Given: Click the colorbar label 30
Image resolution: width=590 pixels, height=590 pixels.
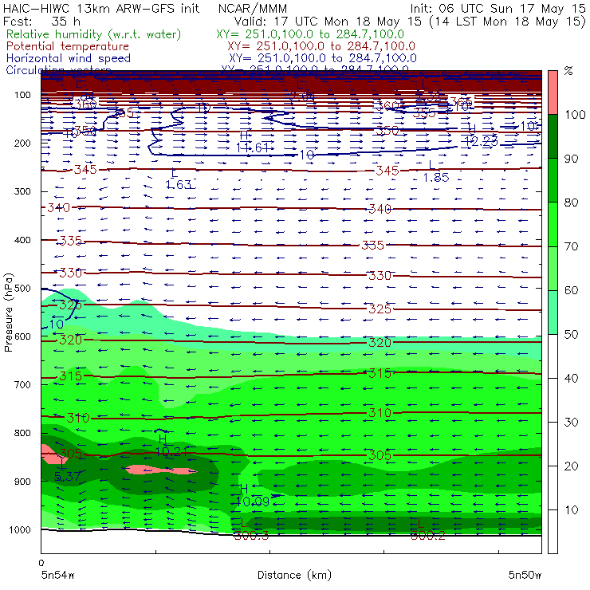Looking at the screenshot, I should 571,423.
